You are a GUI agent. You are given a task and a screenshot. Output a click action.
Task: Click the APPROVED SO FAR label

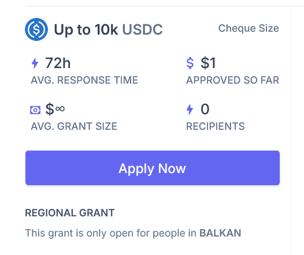233,80
